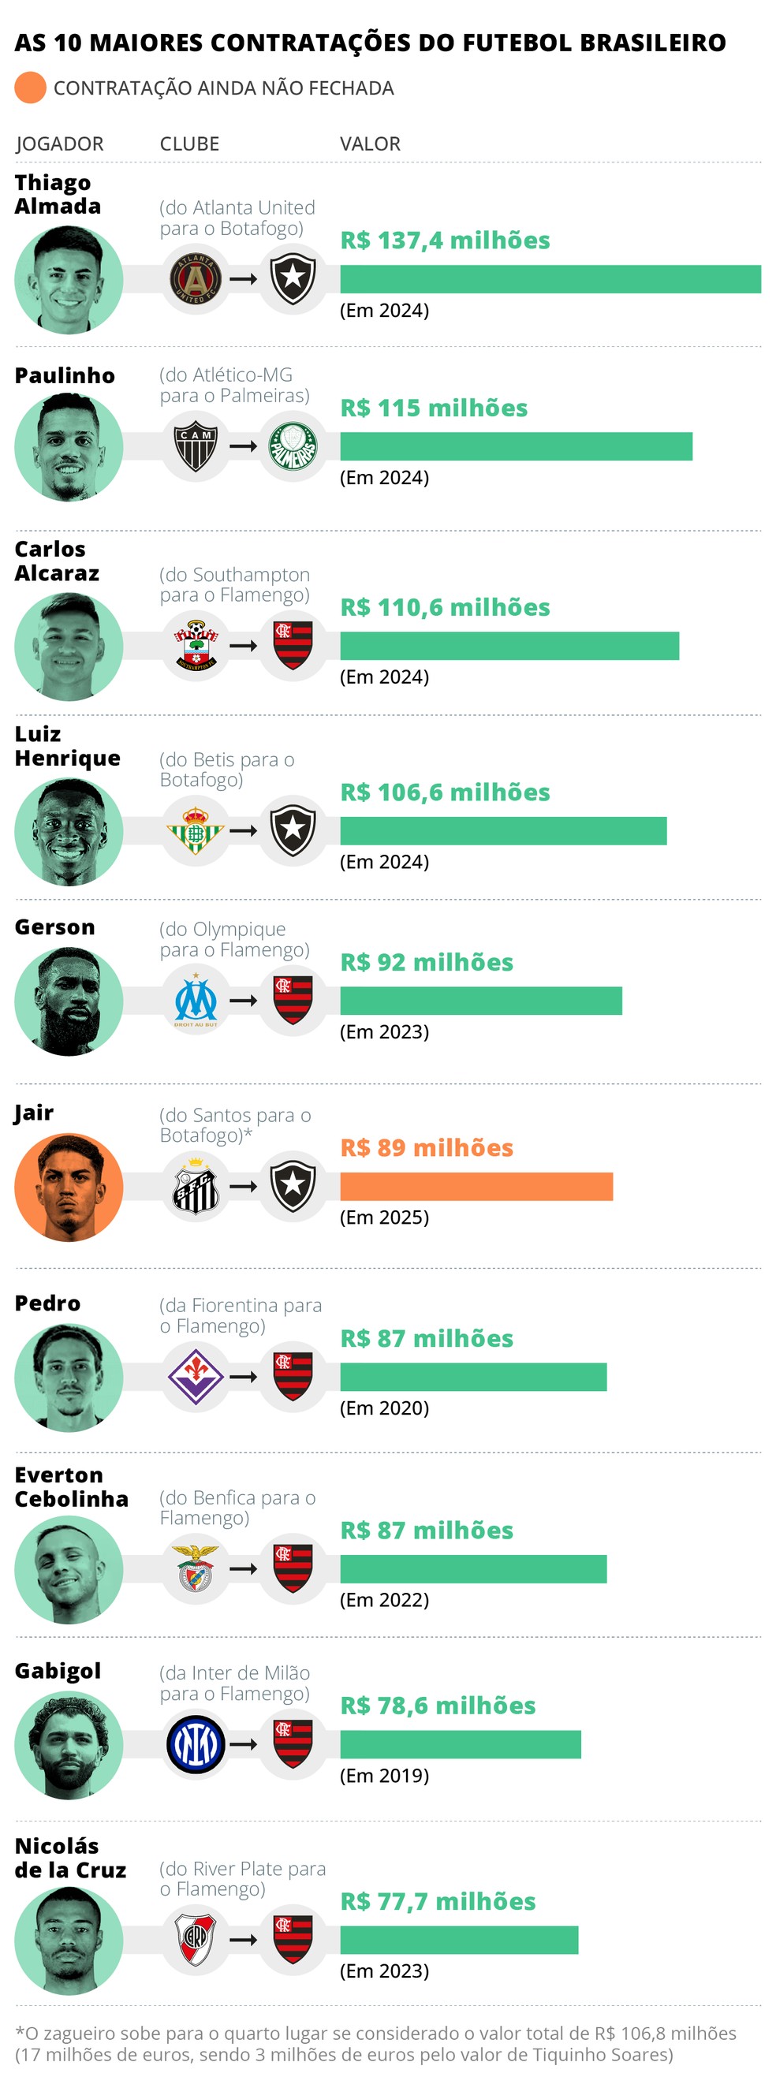Select the River Plate club crest
The height and width of the screenshot is (2088, 776).
(x=196, y=1940)
